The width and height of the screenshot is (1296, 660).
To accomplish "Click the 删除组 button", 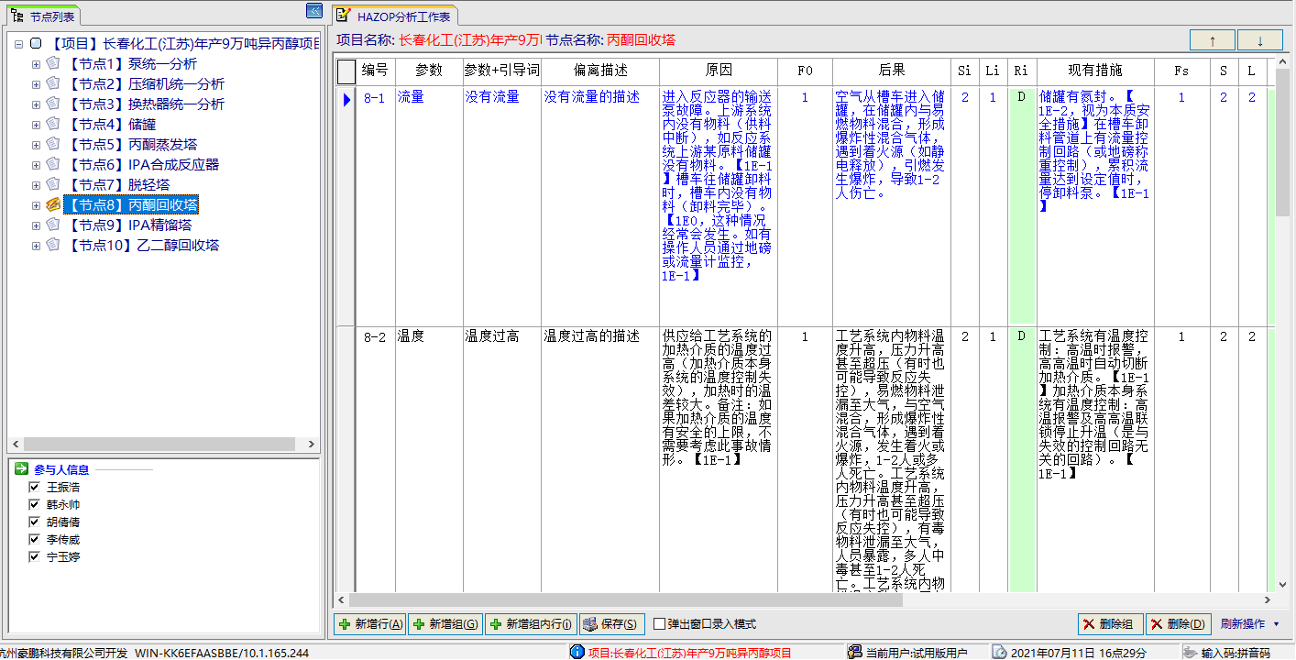I will (1110, 624).
